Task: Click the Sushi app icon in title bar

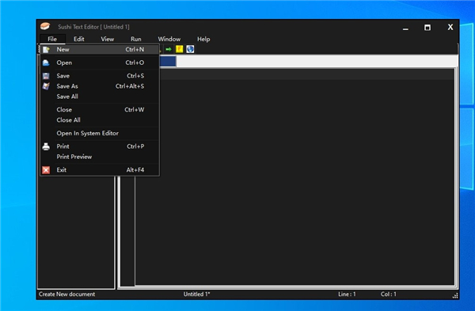Action: click(x=45, y=26)
